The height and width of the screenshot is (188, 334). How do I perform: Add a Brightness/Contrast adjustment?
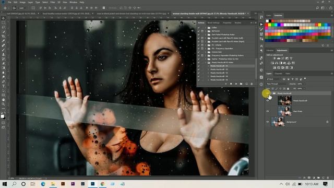[275, 58]
